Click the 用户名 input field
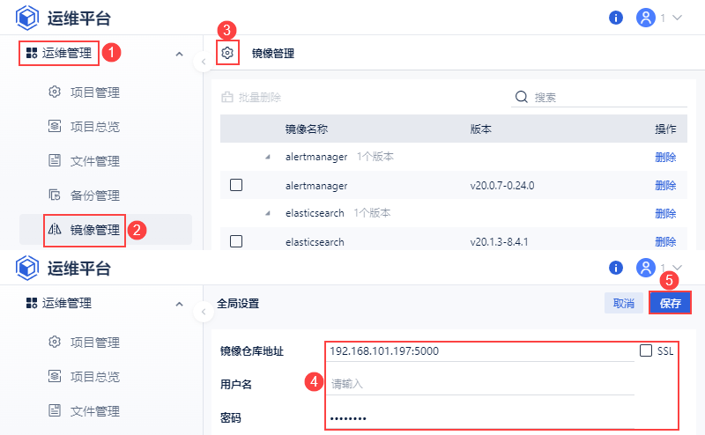 pos(480,384)
